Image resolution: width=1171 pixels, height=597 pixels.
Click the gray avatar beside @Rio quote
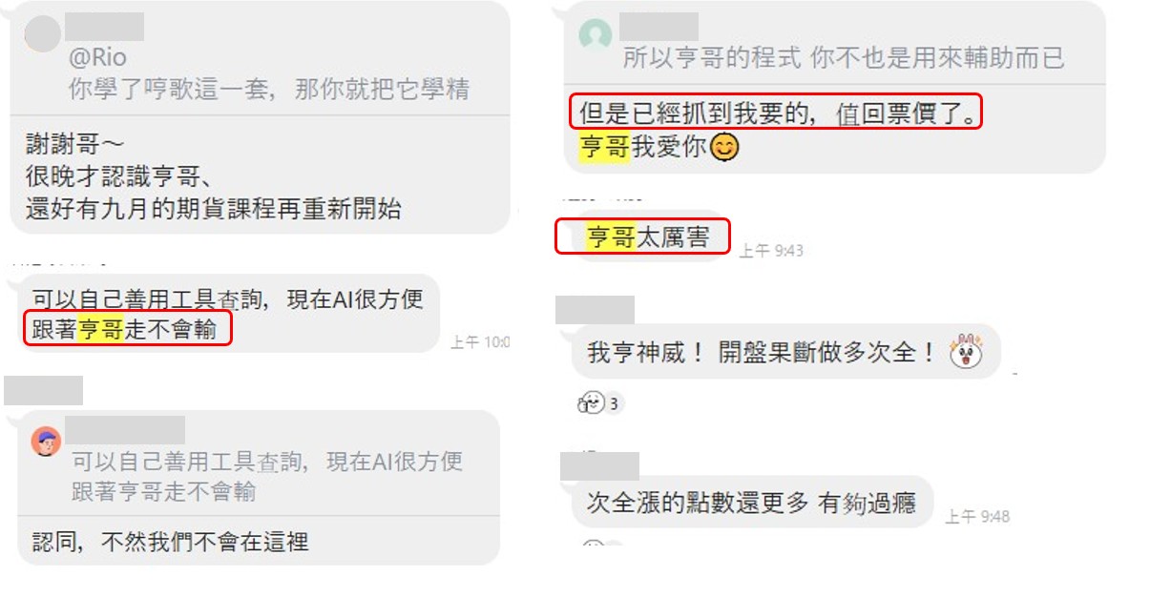(41, 34)
